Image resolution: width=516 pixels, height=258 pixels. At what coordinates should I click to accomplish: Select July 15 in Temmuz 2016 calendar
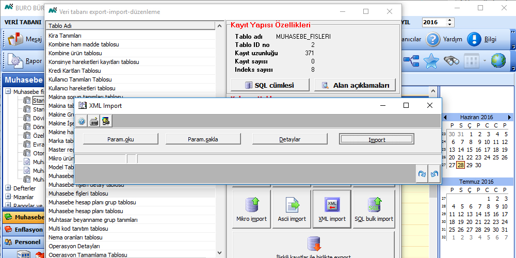click(488, 214)
